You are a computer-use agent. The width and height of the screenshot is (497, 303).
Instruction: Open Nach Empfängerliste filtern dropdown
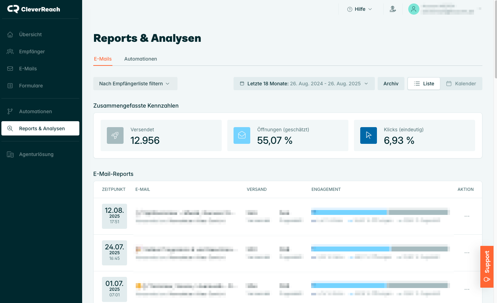135,84
